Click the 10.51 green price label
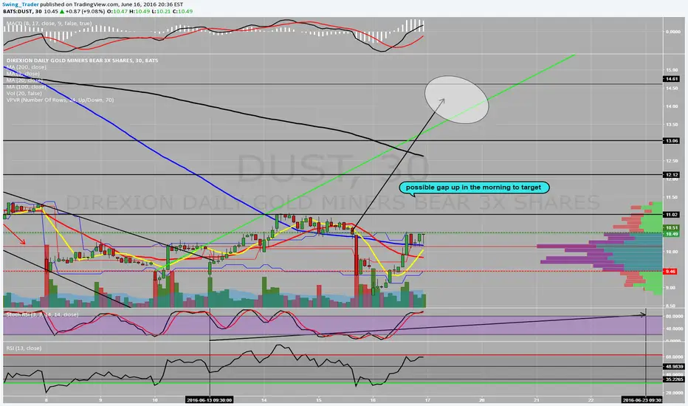 pyautogui.click(x=671, y=228)
